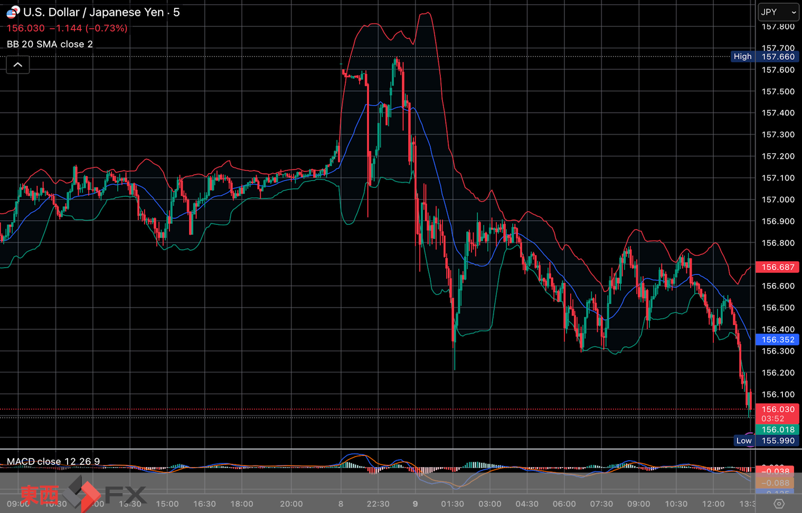The image size is (802, 513).
Task: Click the Tozai FX watermark logo
Action: 83,495
